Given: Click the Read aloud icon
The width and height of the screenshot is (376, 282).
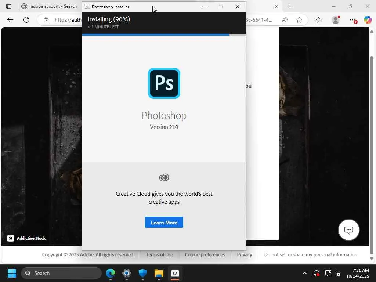Looking at the screenshot, I should click(285, 20).
